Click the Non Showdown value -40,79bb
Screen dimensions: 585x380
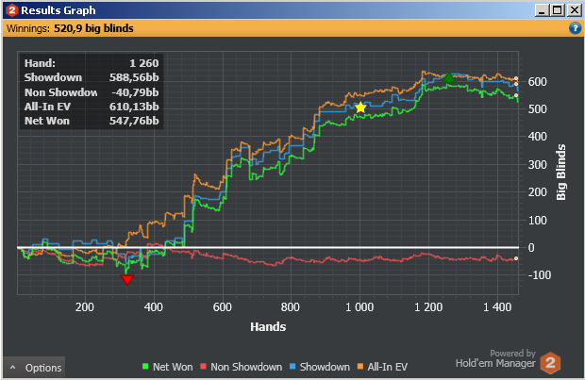[135, 92]
